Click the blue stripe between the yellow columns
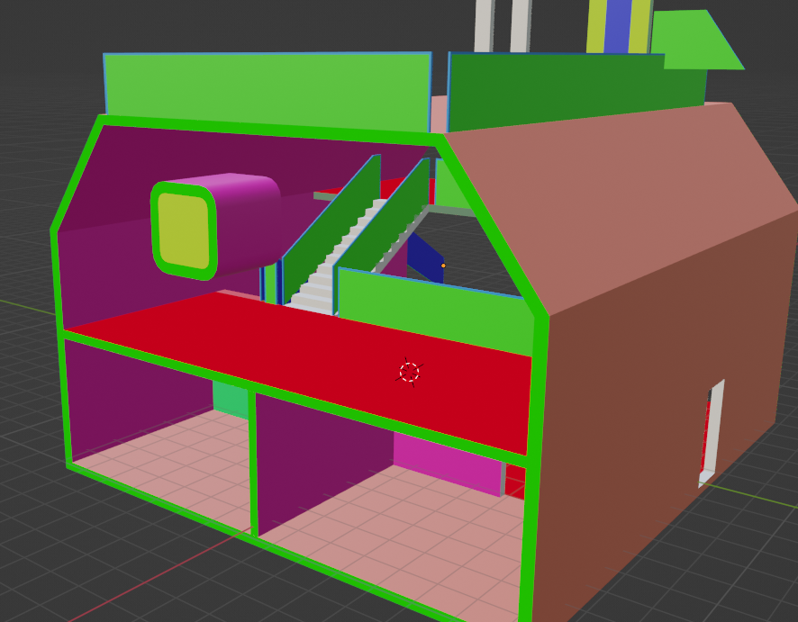Viewport: 798px width, 622px height. tap(618, 25)
